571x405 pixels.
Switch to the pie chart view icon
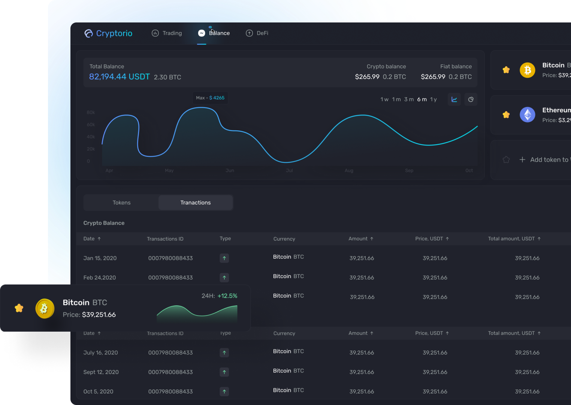(x=471, y=100)
